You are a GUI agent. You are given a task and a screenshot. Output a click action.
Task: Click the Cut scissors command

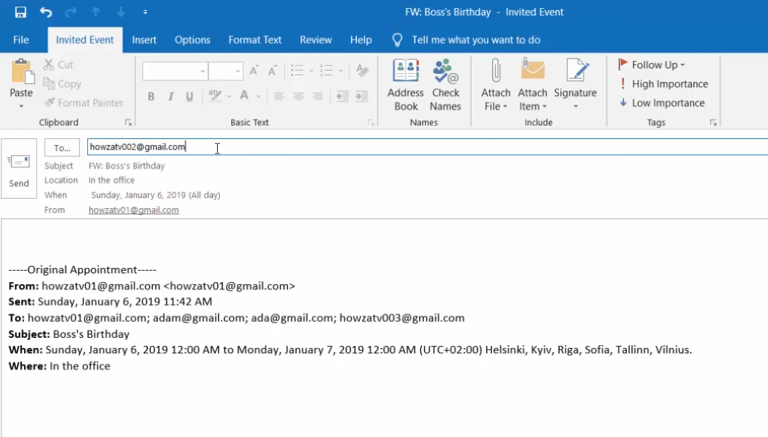point(59,65)
